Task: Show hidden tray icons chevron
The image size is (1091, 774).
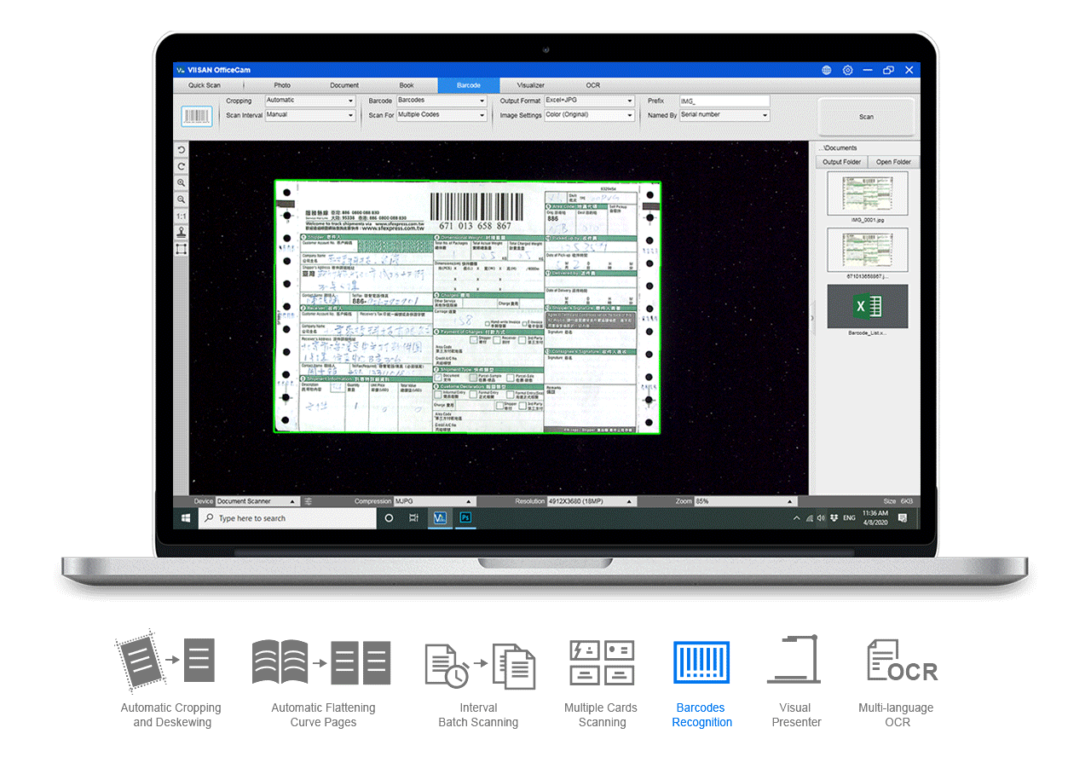Action: coord(797,517)
